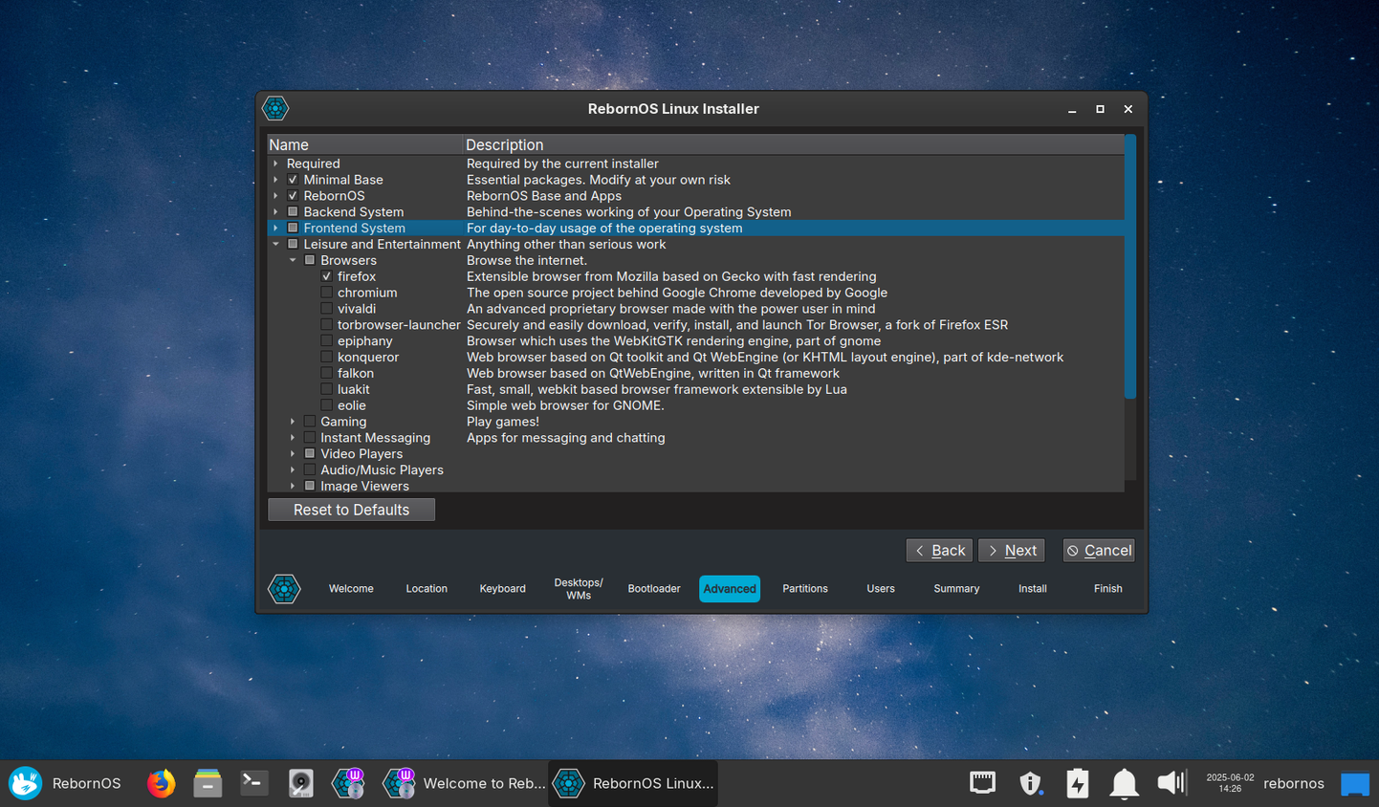The height and width of the screenshot is (807, 1379).
Task: Check the torbrowser-launcher checkbox
Action: point(327,325)
